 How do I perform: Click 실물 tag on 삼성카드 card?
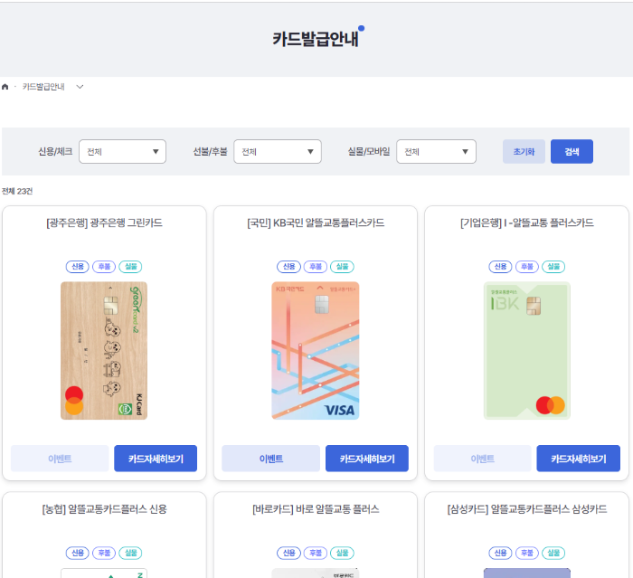point(553,553)
